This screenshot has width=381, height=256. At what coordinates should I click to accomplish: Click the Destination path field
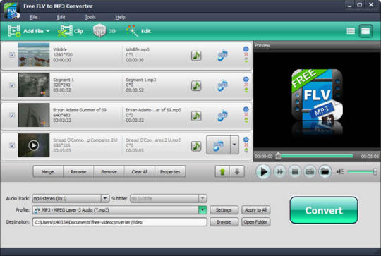click(119, 222)
